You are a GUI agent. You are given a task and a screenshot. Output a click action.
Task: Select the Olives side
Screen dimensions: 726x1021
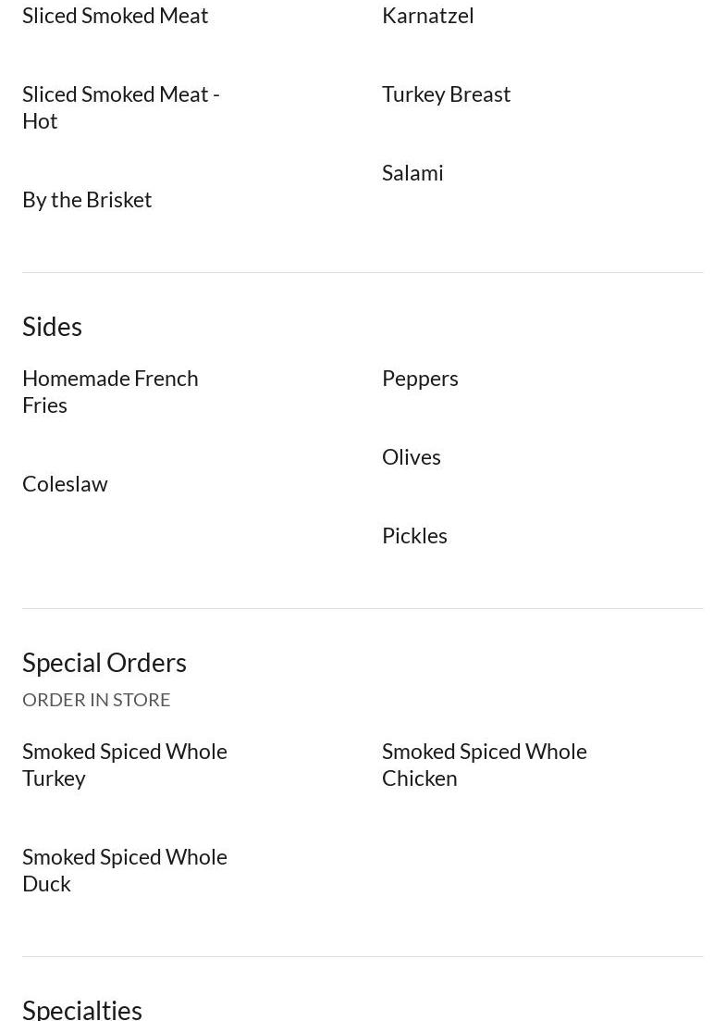click(412, 457)
